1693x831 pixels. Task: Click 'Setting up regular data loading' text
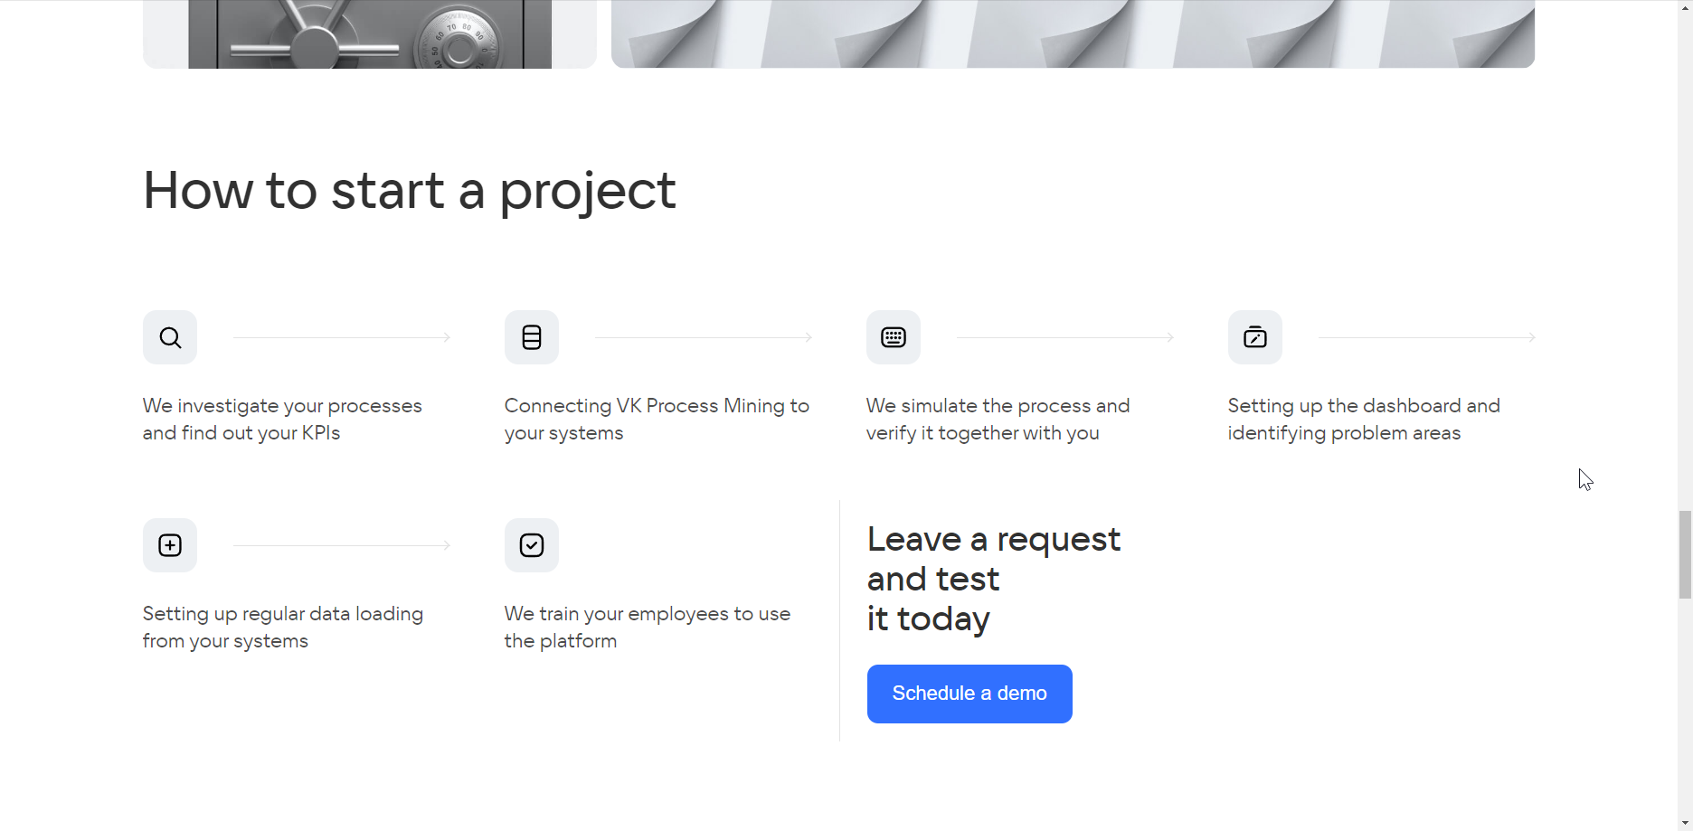(283, 628)
